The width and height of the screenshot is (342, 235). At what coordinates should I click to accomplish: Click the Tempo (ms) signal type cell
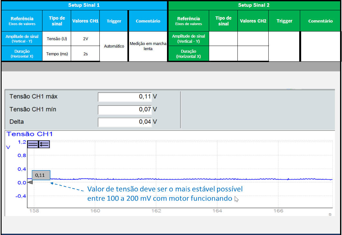57,54
